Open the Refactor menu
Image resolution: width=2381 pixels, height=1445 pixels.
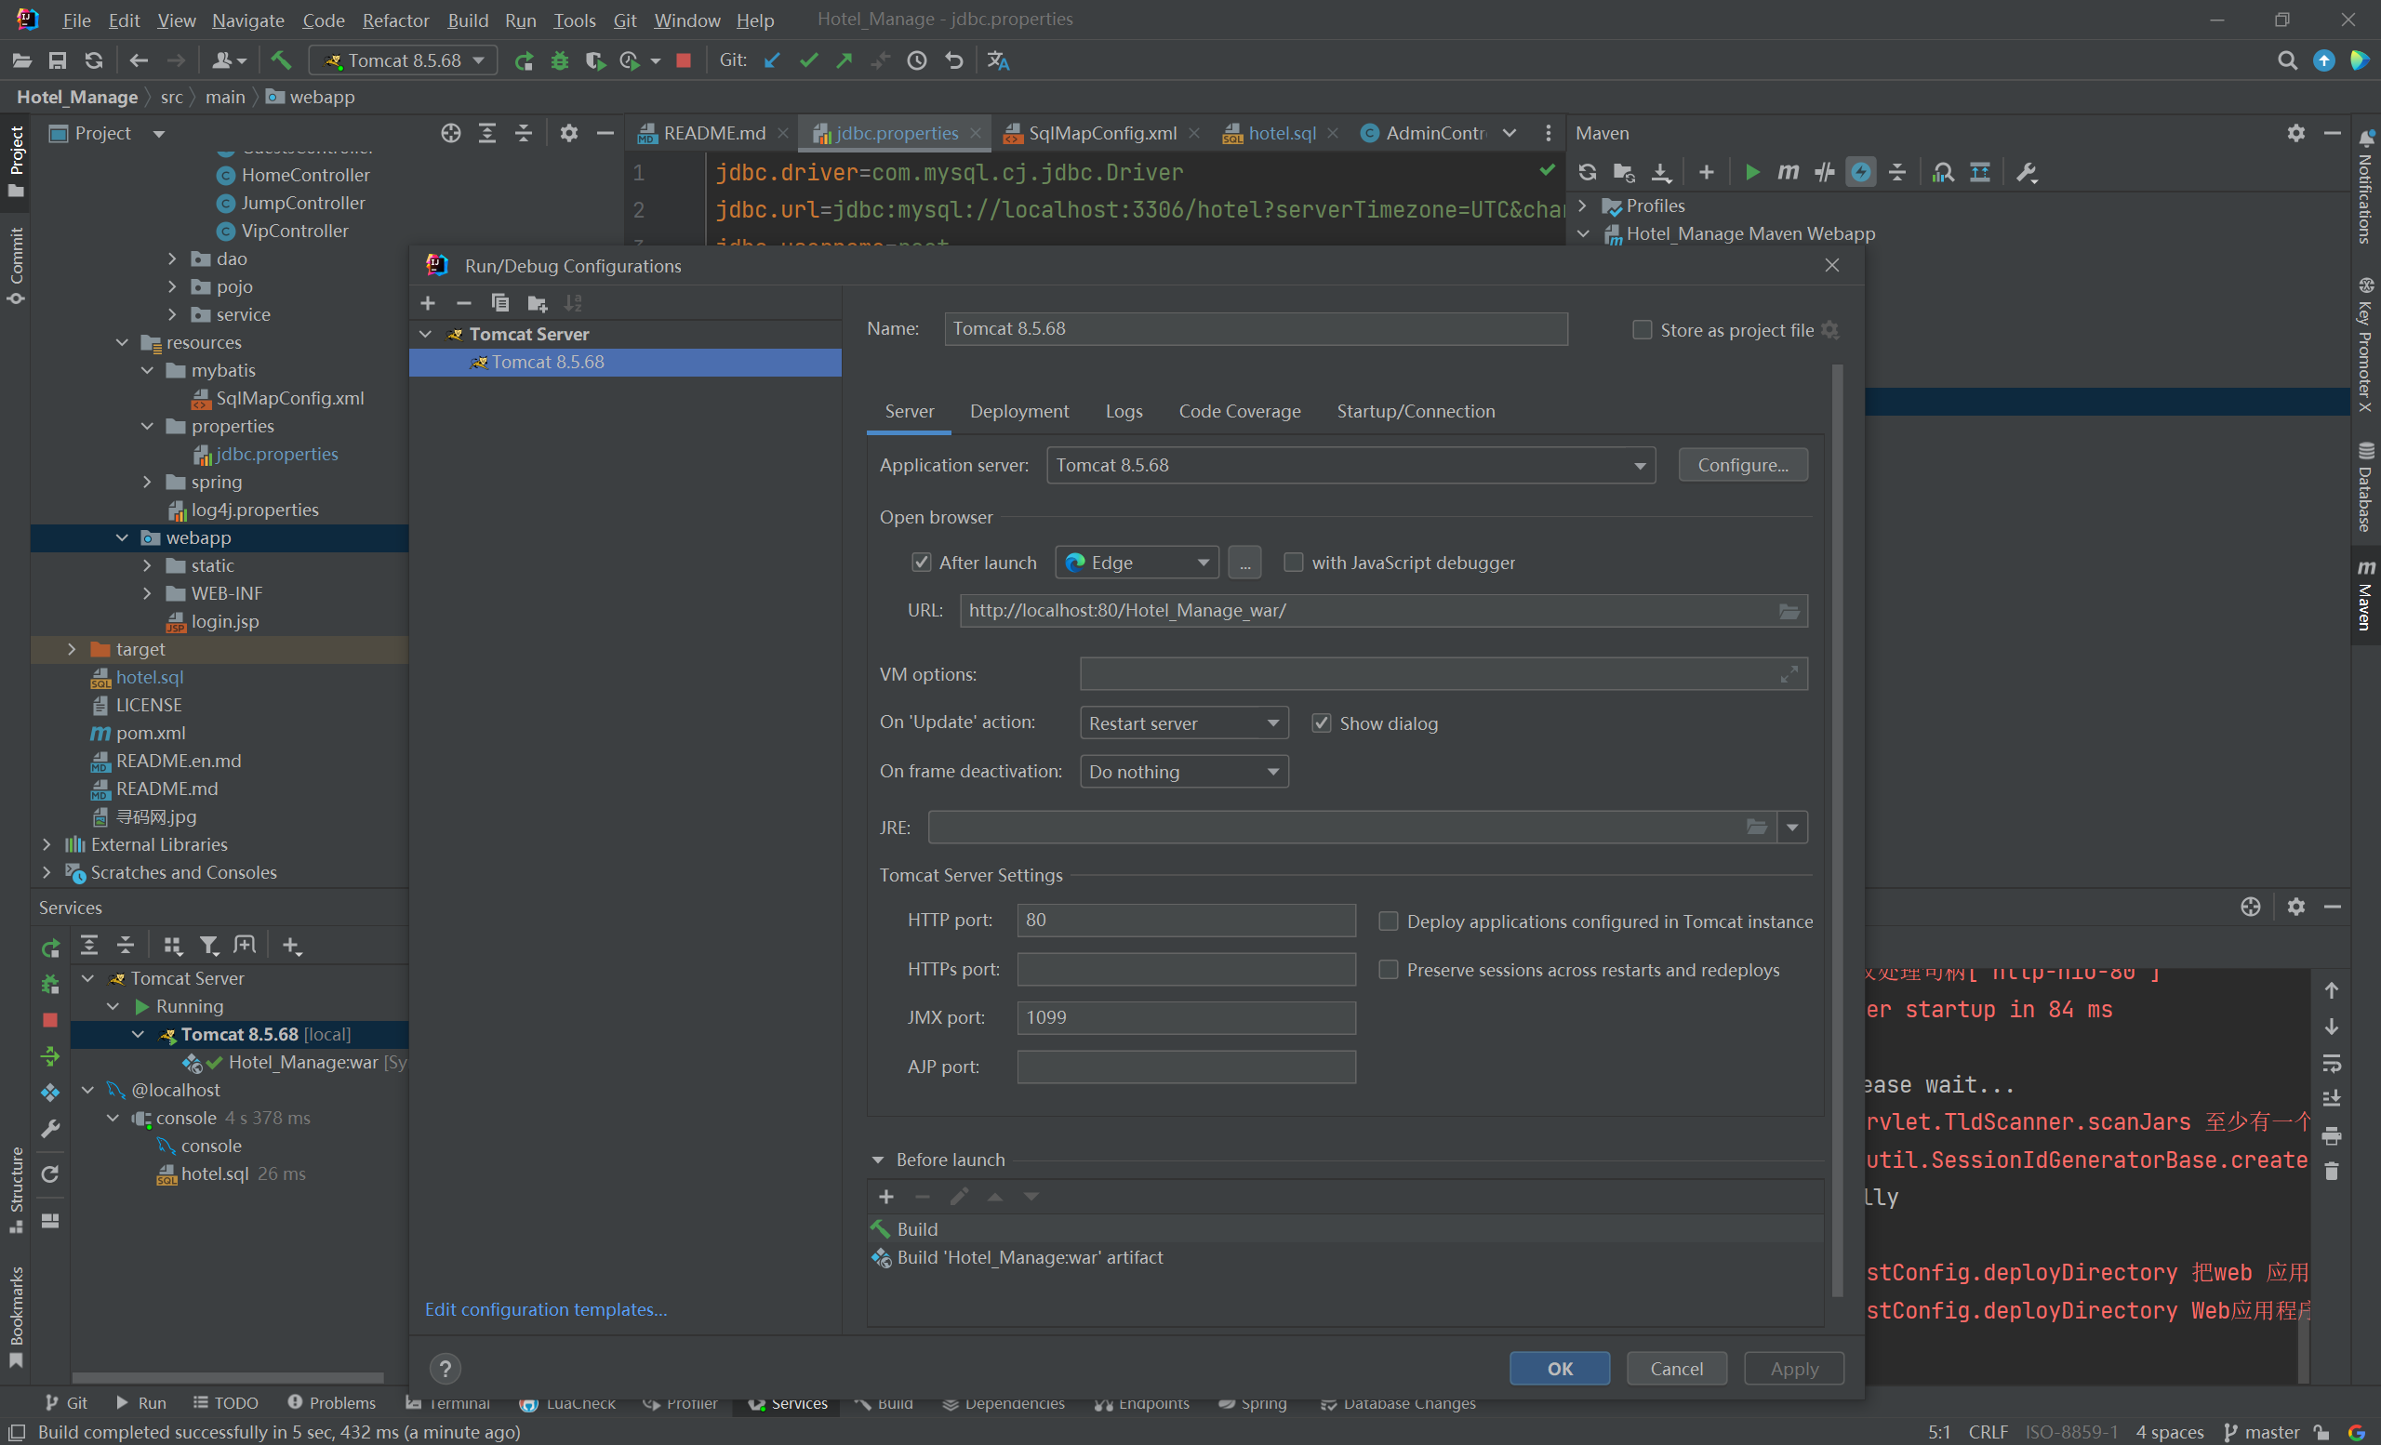pos(395,20)
